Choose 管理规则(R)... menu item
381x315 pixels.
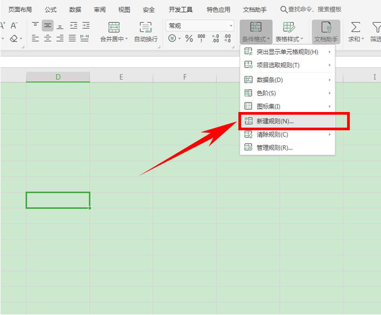pos(287,148)
